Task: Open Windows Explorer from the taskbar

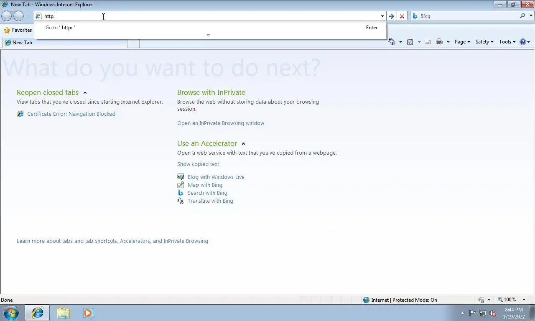Action: click(63, 313)
